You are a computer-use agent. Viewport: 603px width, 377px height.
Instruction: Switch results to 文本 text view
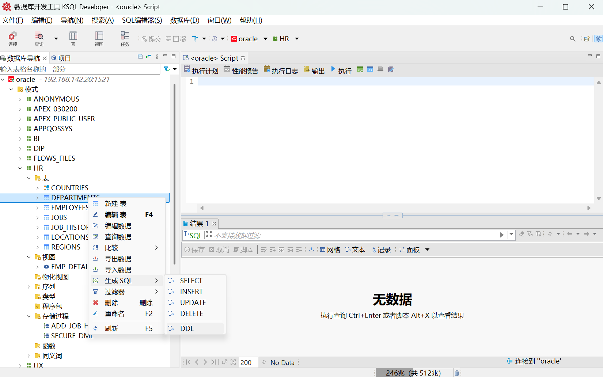[x=355, y=250]
